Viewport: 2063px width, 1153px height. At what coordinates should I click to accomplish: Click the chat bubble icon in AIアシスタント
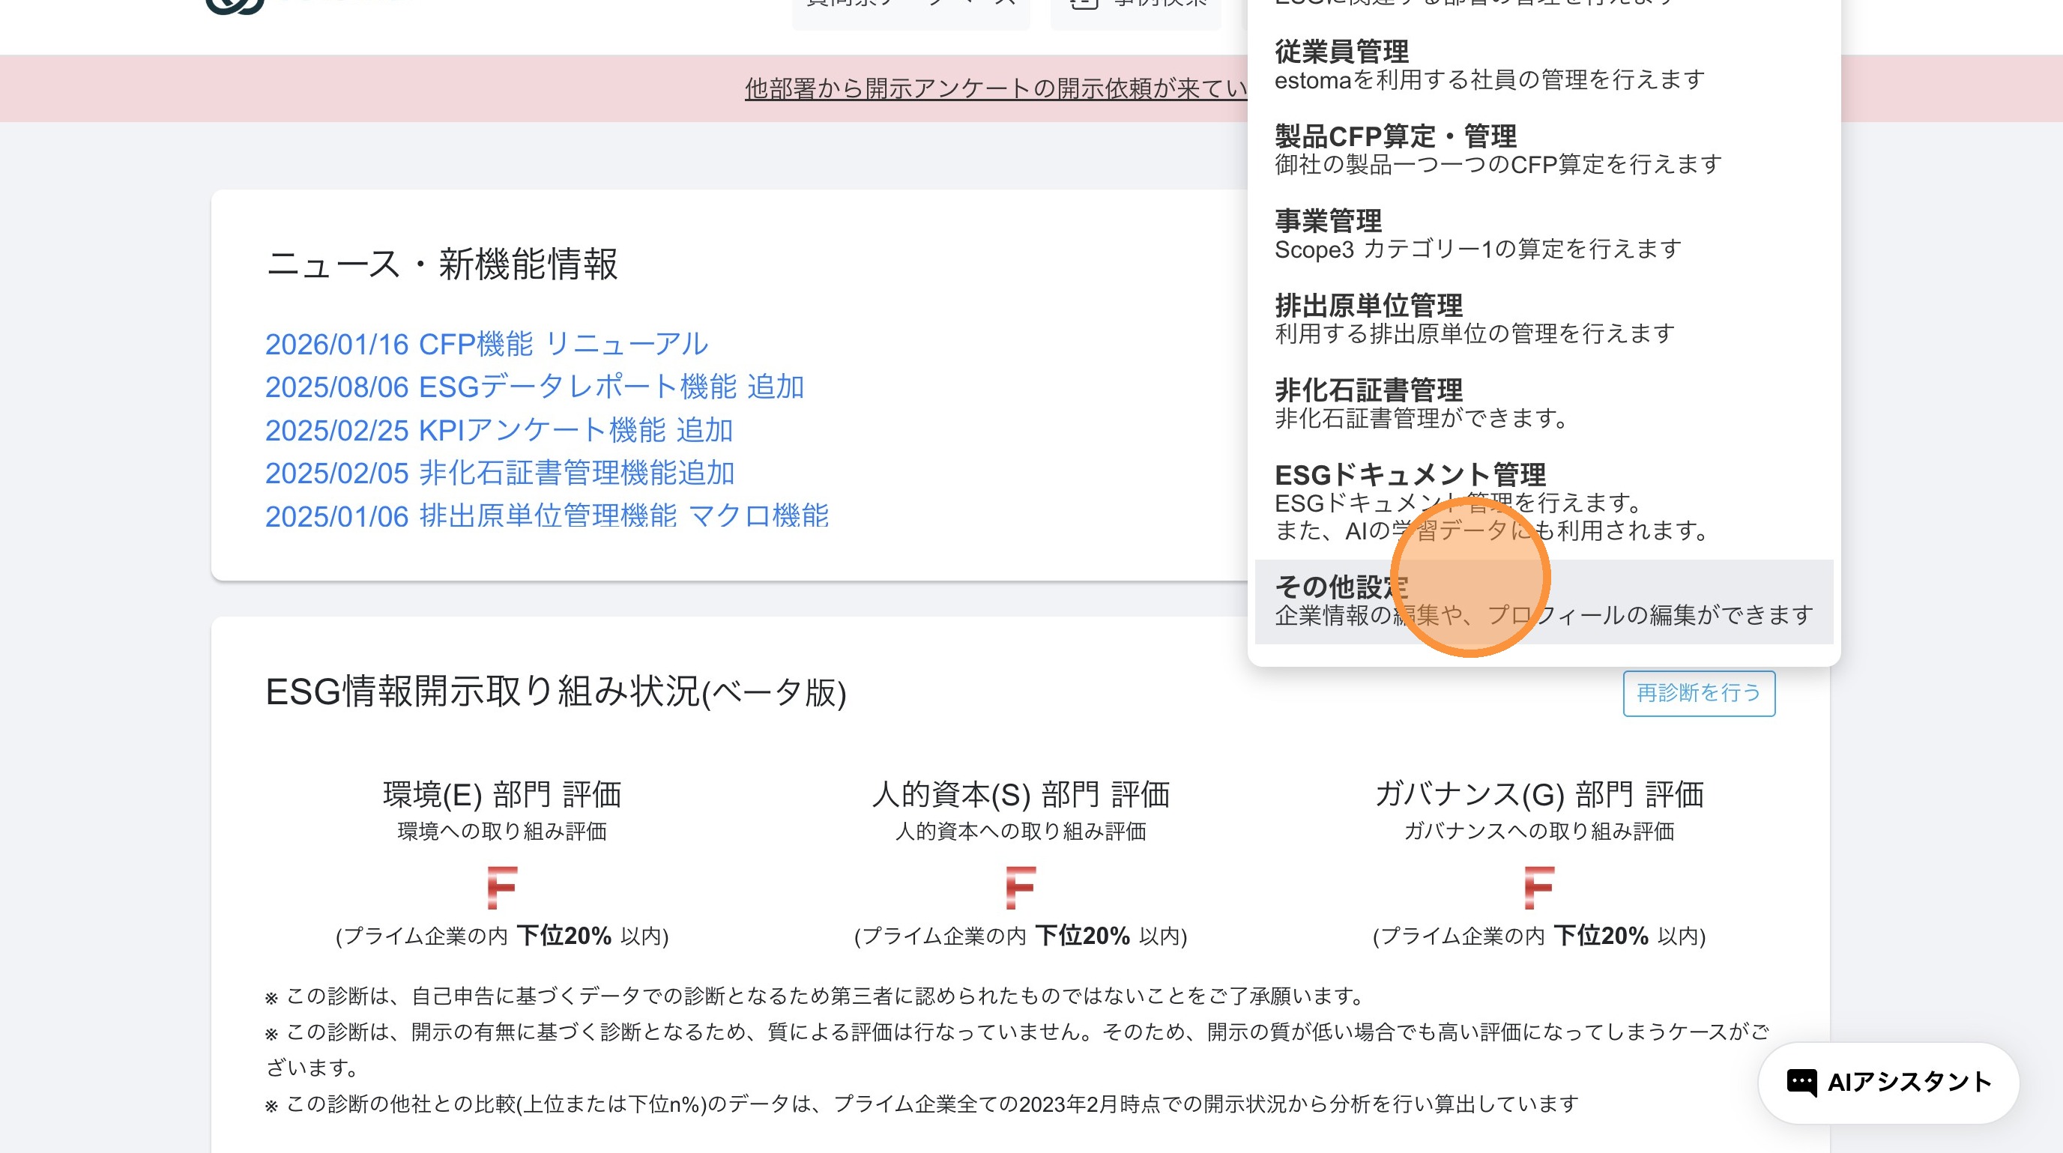1802,1083
